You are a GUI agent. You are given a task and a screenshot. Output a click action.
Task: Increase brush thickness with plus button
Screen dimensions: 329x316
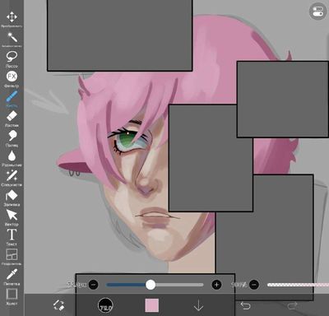216,285
